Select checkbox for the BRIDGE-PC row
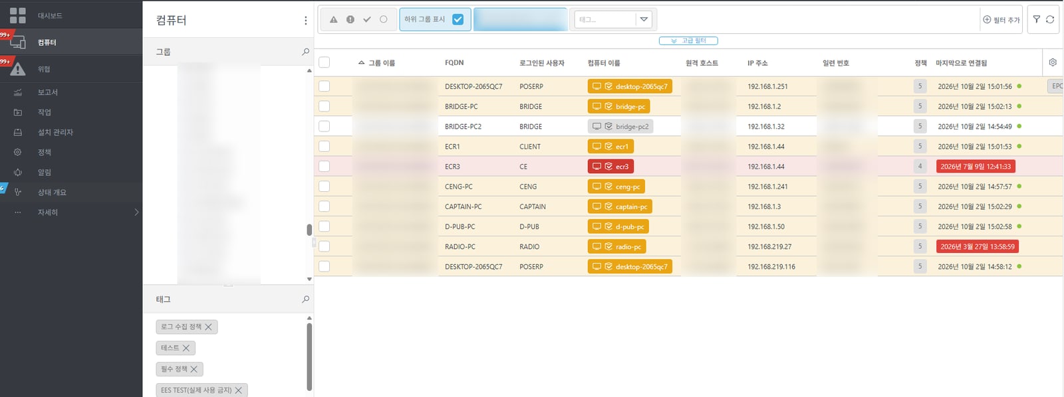This screenshot has height=397, width=1064. click(x=325, y=106)
